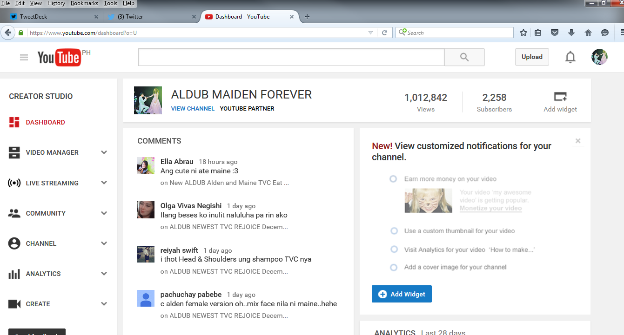Expand Live Streaming section chevron

(104, 183)
